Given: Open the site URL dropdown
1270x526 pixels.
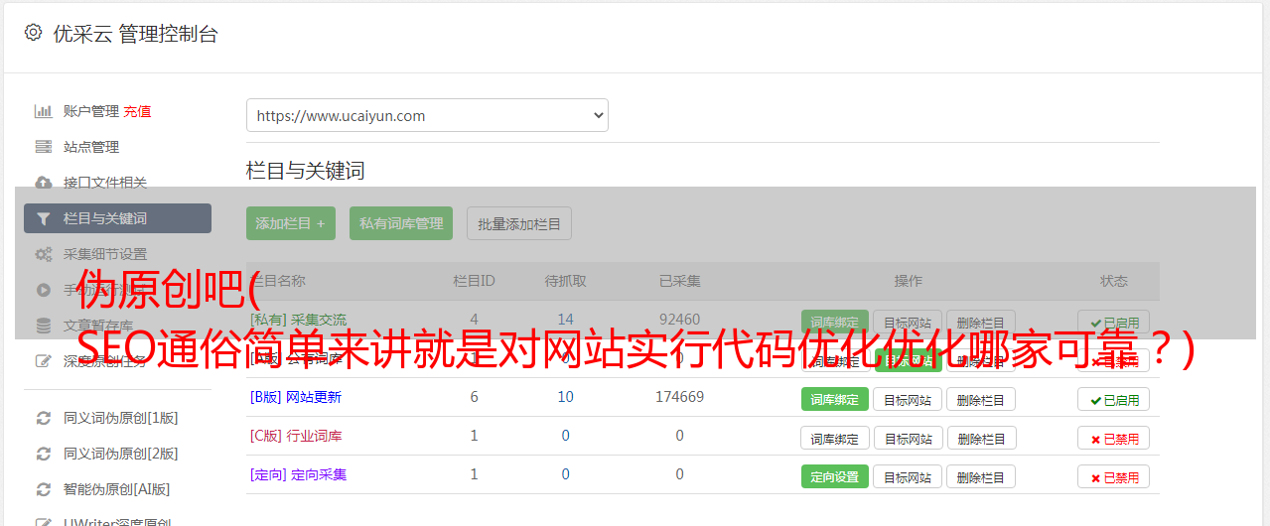Looking at the screenshot, I should point(427,115).
